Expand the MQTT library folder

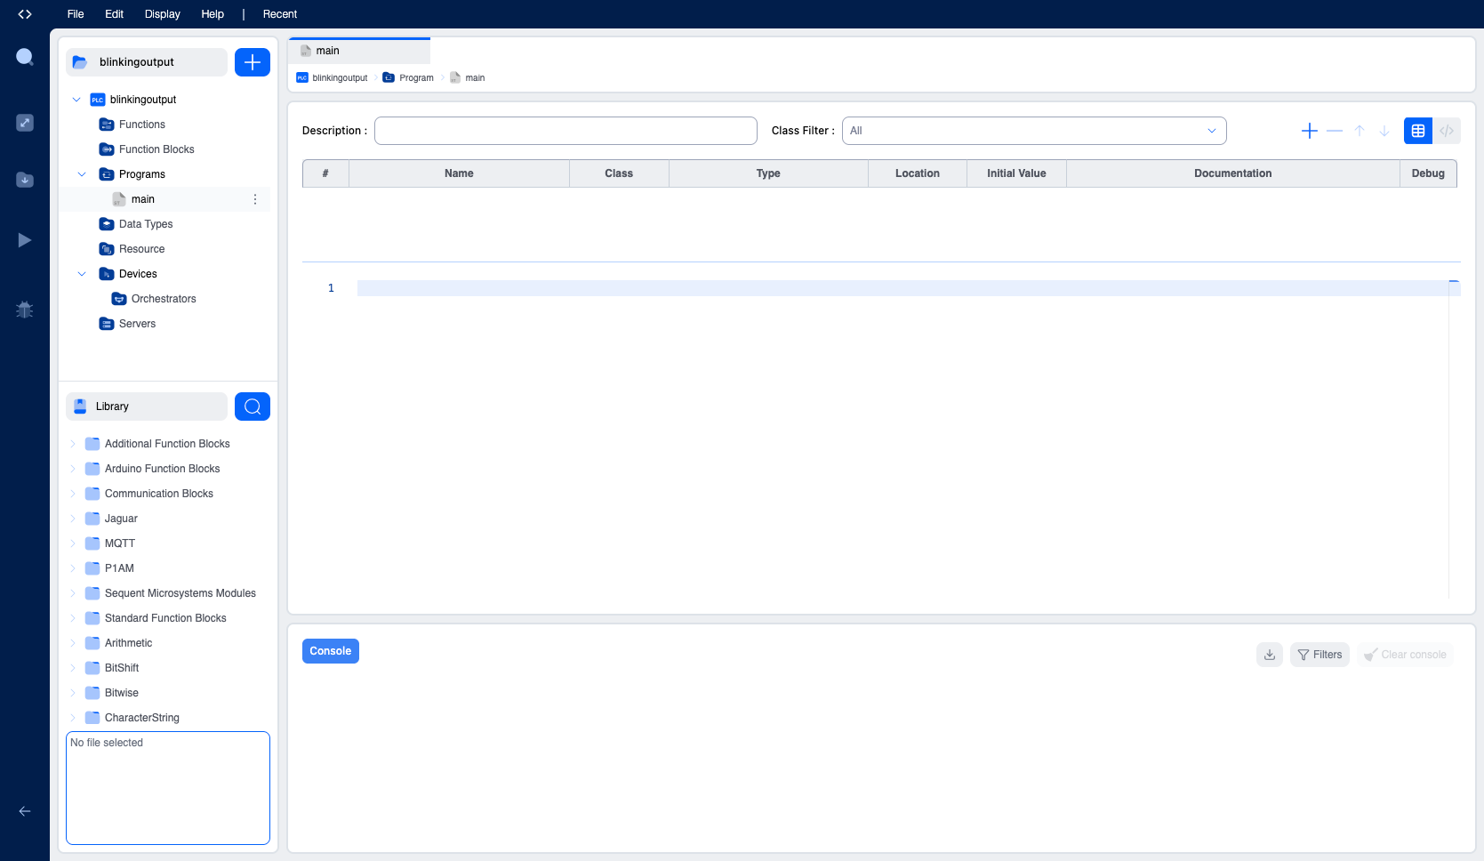(x=73, y=543)
